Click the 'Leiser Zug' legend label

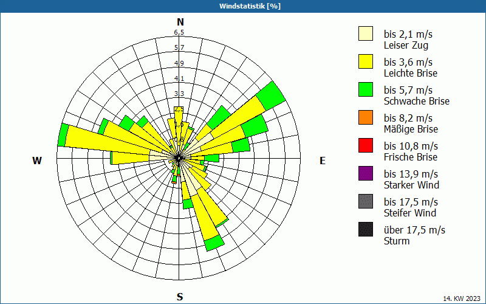pos(406,45)
